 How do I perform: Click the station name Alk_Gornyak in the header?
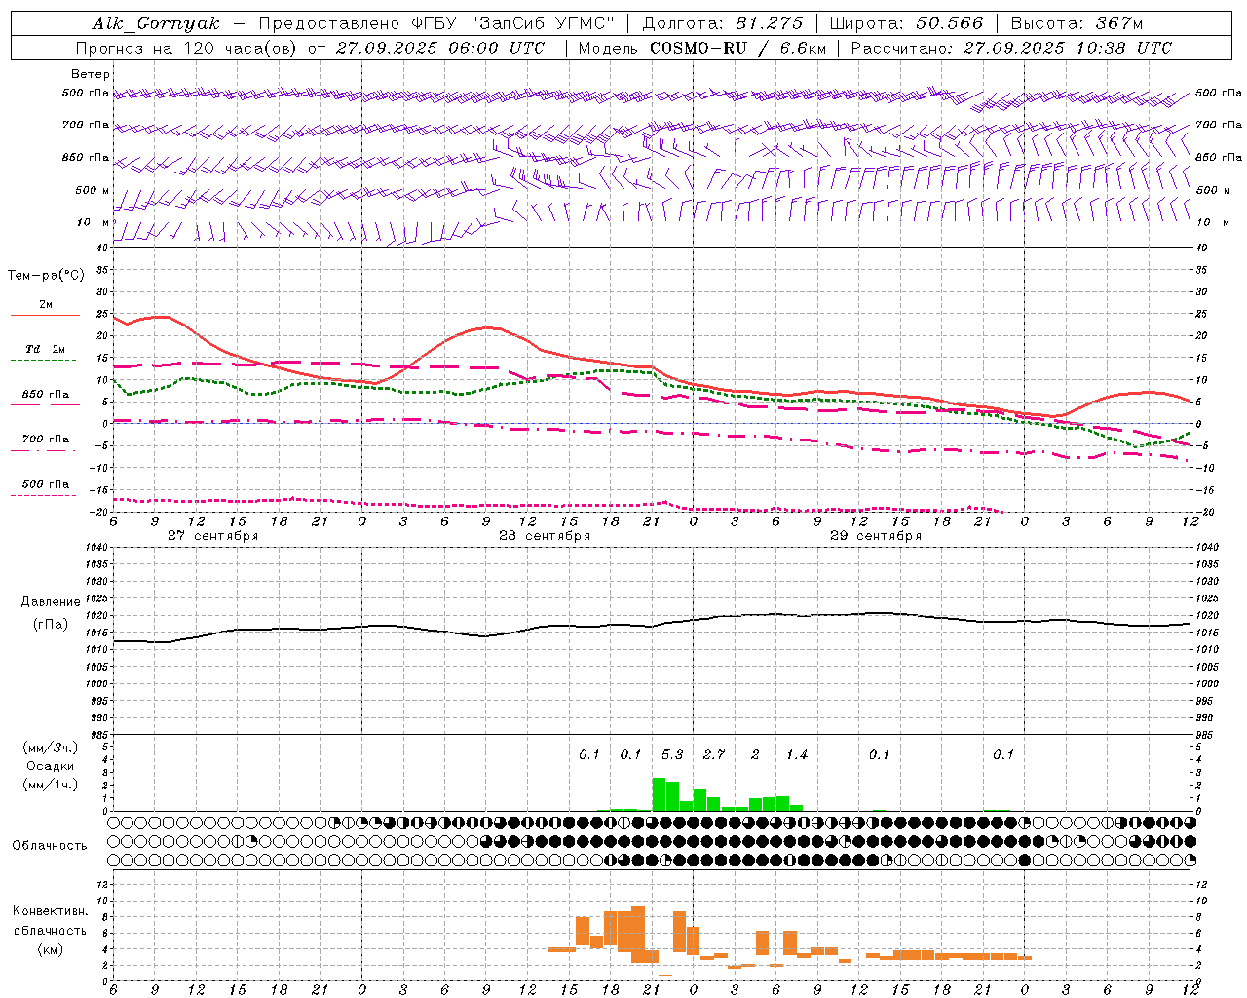pyautogui.click(x=156, y=23)
